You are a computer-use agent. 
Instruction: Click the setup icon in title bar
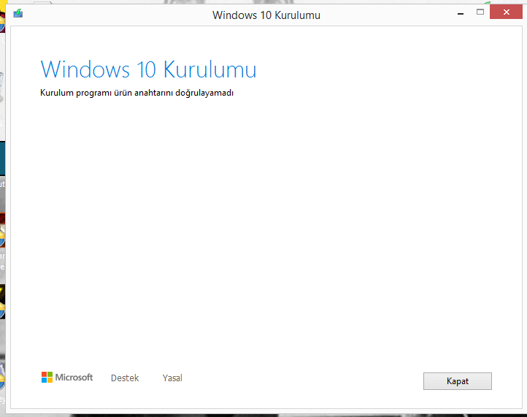18,14
